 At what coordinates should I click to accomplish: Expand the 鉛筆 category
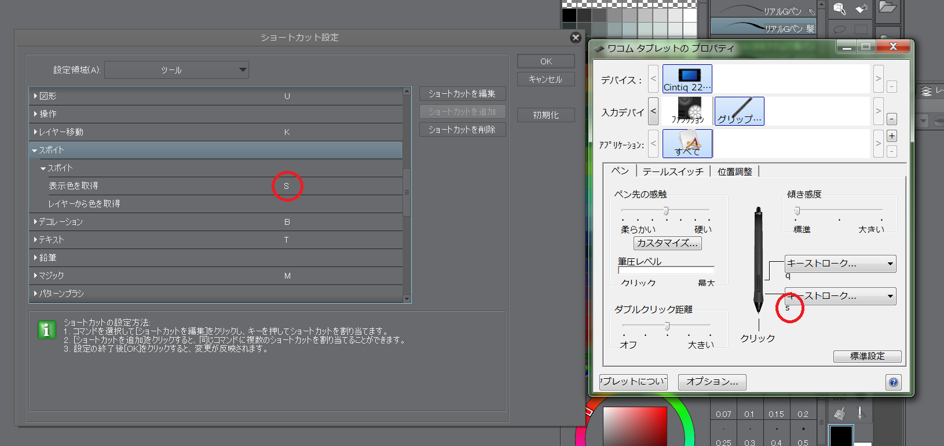point(35,258)
